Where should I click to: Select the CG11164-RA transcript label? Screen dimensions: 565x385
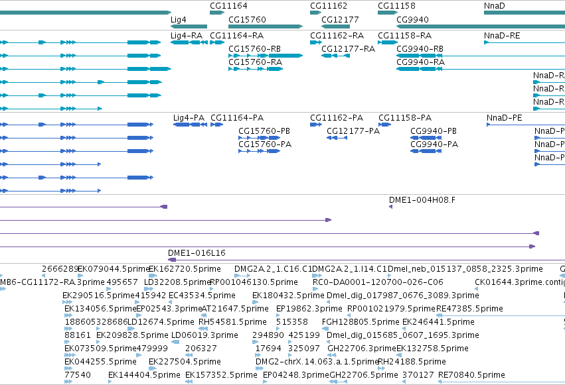coord(237,36)
